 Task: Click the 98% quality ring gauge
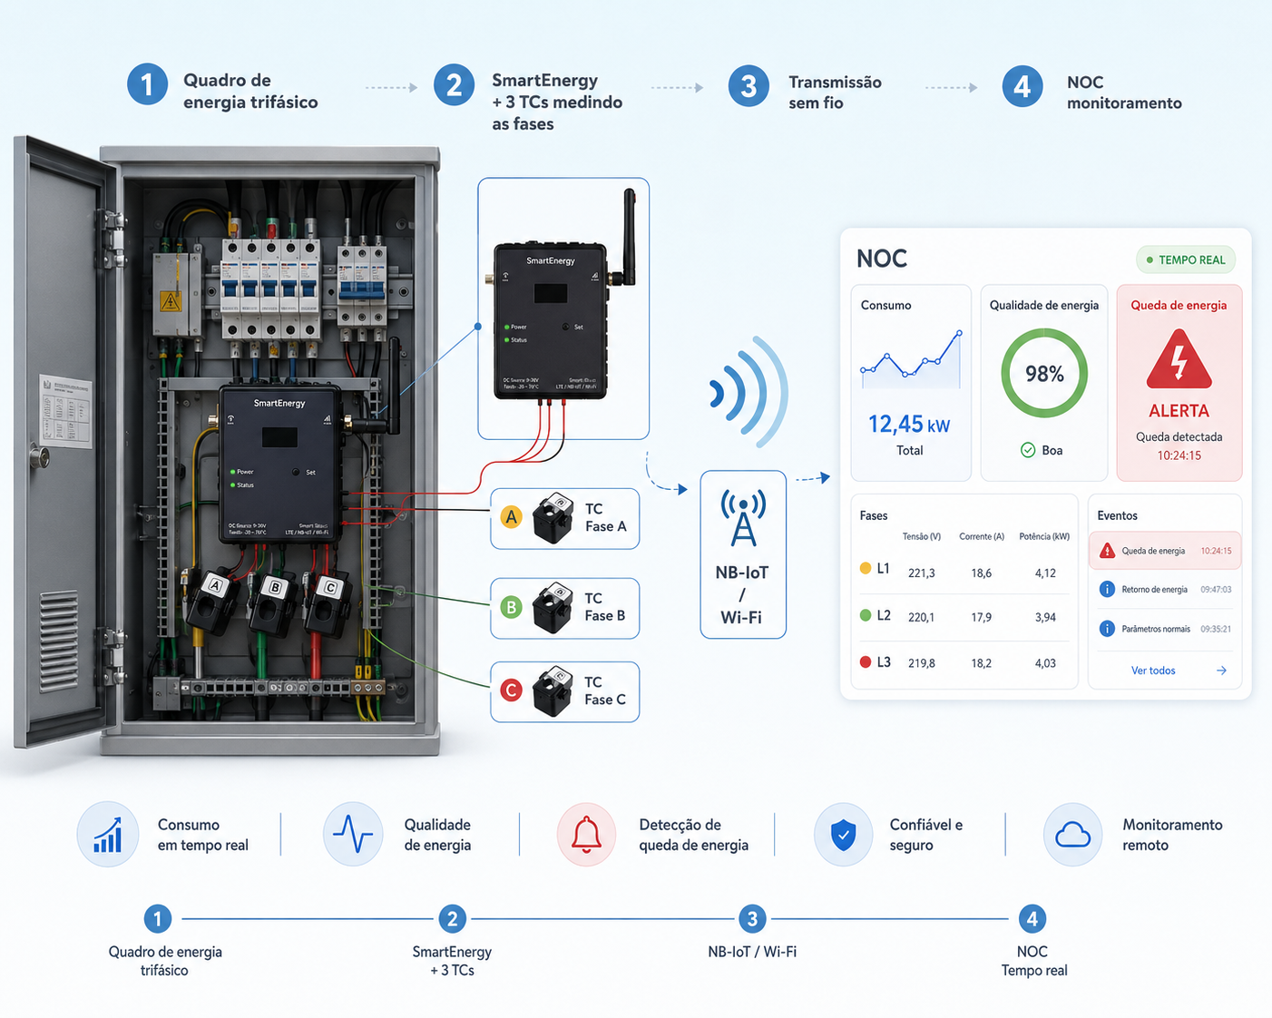1044,373
